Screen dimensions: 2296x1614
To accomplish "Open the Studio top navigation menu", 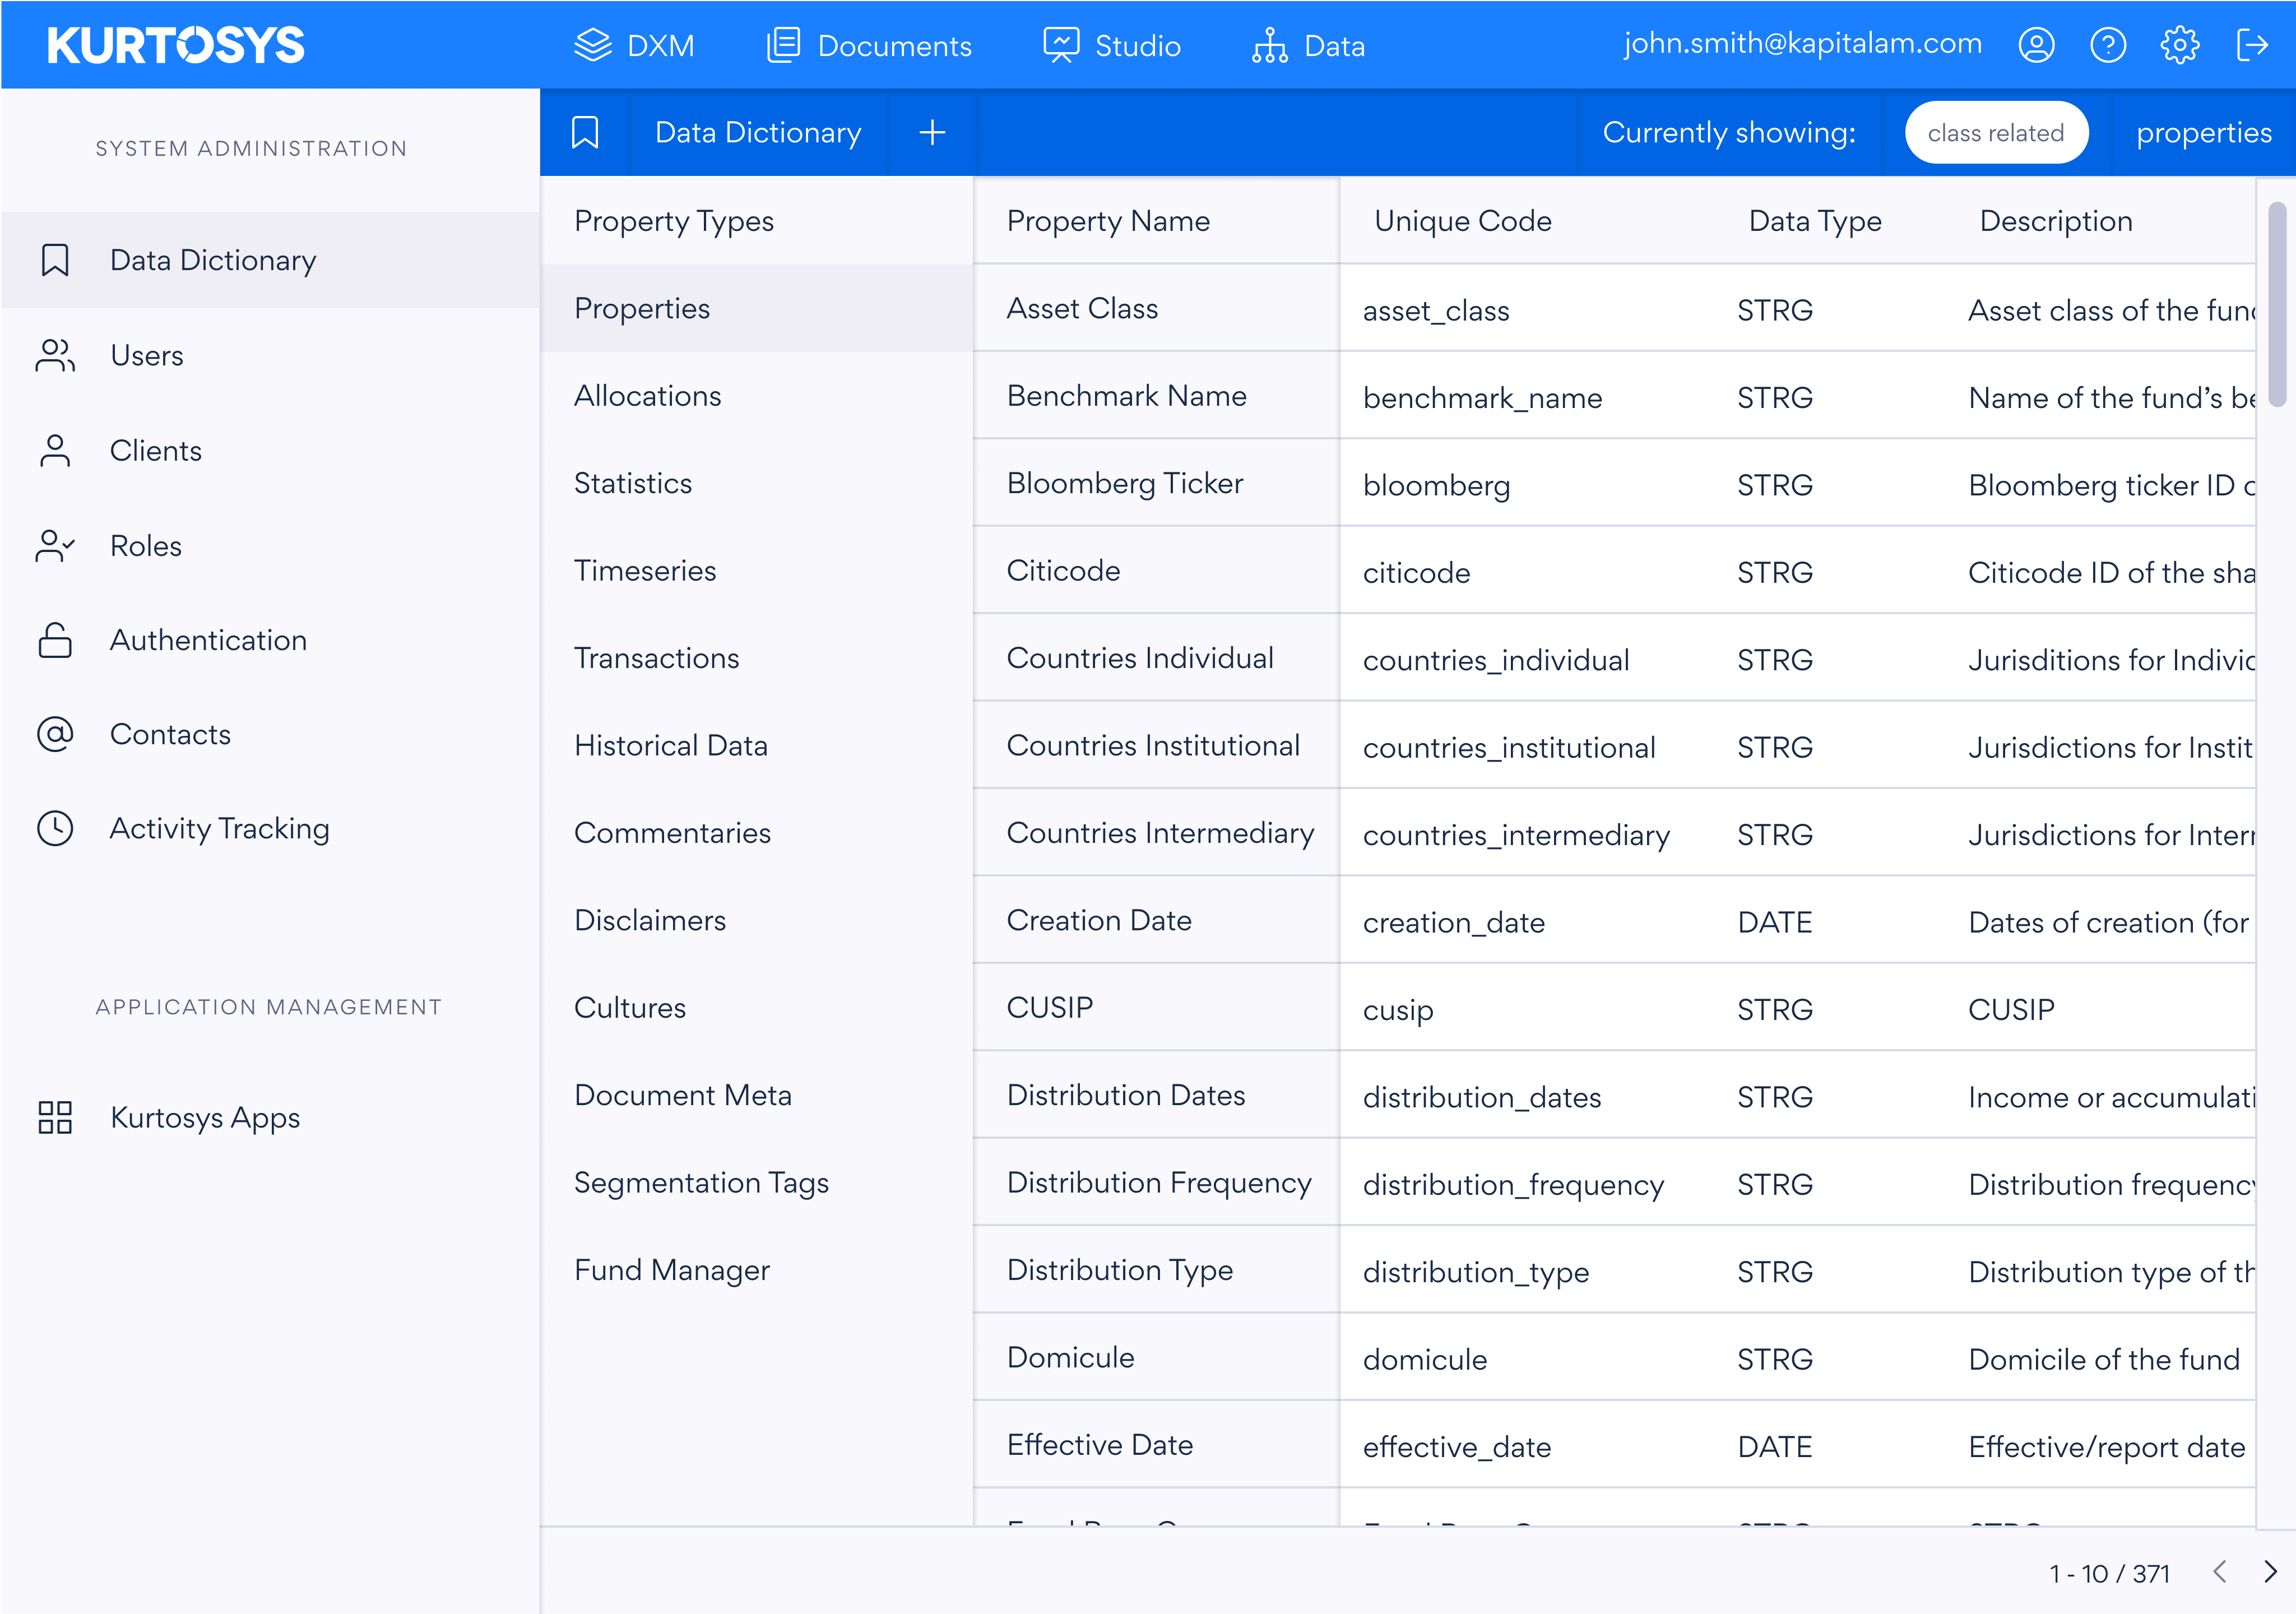I will pos(1111,45).
